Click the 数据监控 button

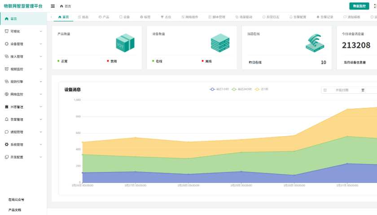(x=359, y=6)
